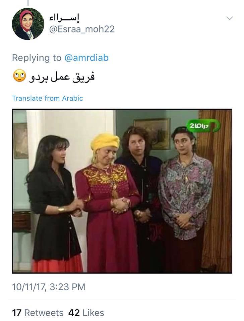The height and width of the screenshot is (321, 244).
Task: Click the framed painting on the green wall
Action: pos(152,133)
